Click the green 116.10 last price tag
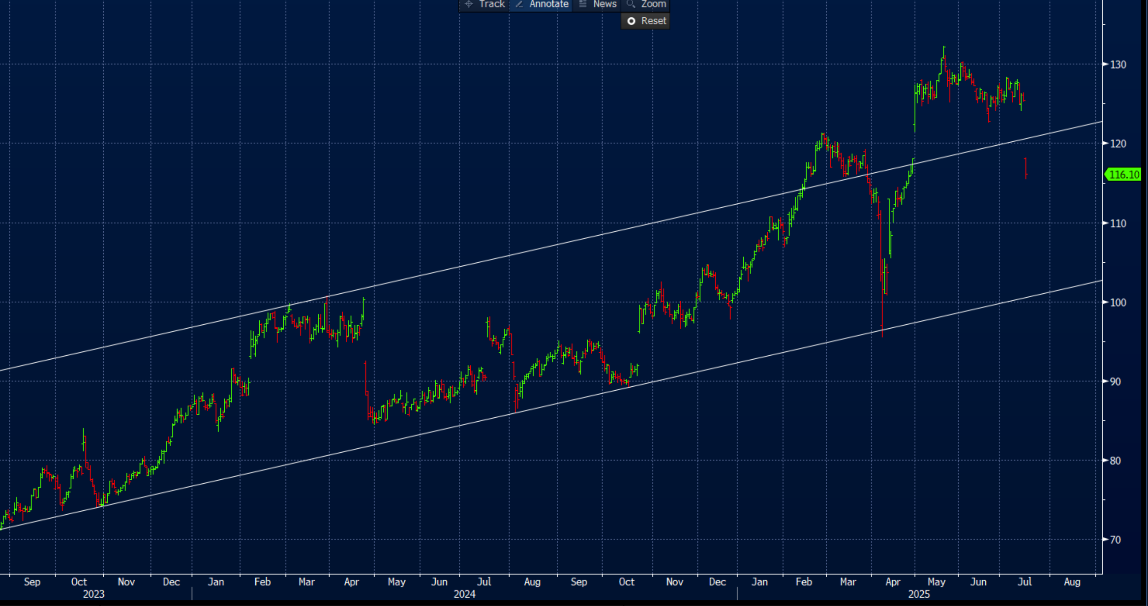The width and height of the screenshot is (1148, 606). pos(1124,175)
